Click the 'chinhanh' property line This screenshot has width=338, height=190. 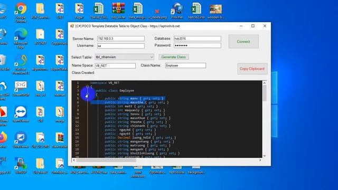coord(137,126)
